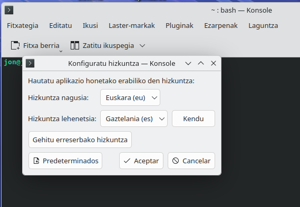This screenshot has height=207, width=300.
Task: Open the Laguntza menu
Action: click(263, 26)
